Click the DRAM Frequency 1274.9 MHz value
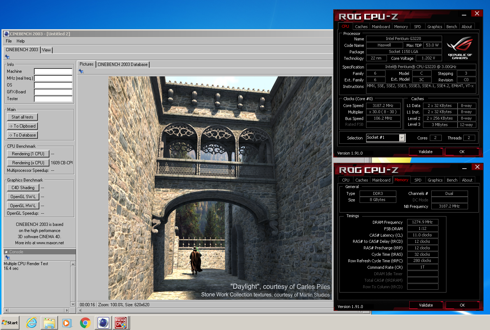Image resolution: width=490 pixels, height=330 pixels. [423, 222]
